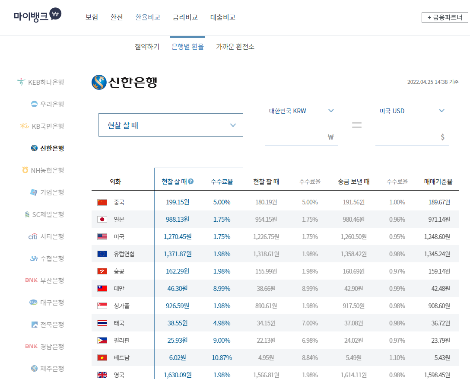Click the 경남은행 BNK logo icon
470x379 pixels.
(x=32, y=346)
